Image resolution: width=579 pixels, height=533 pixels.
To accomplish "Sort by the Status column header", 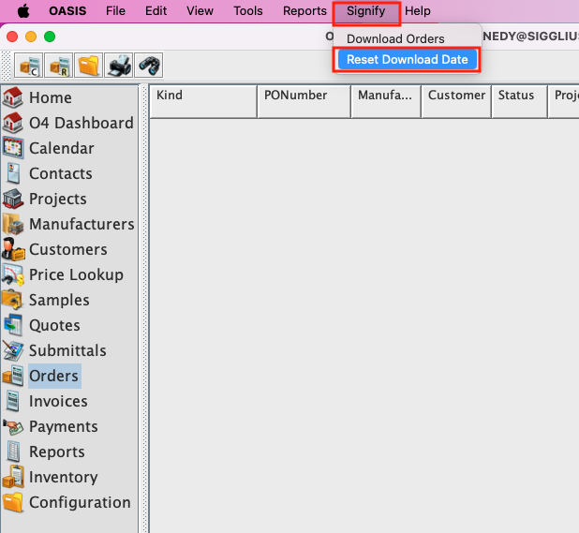I will pyautogui.click(x=520, y=101).
